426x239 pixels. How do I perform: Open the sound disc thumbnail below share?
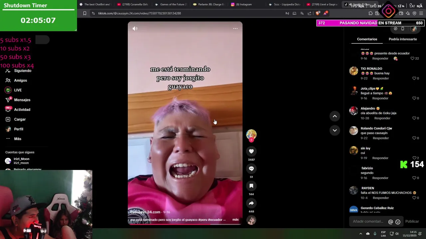click(x=251, y=220)
